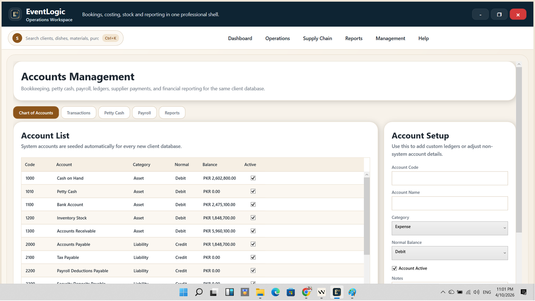The width and height of the screenshot is (535, 301).
Task: Uncheck the Account Active checkbox
Action: point(395,268)
